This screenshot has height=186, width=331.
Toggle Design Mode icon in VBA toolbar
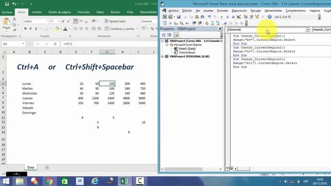[x=239, y=17]
